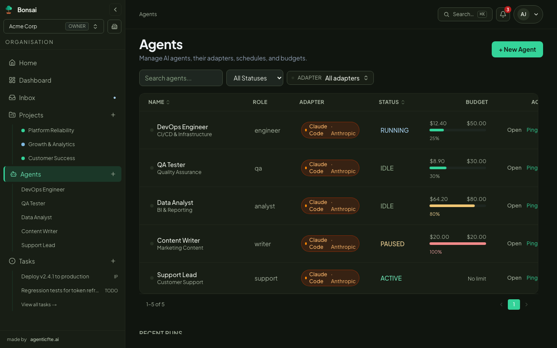Click Open for the Support Lead row
The height and width of the screenshot is (348, 557).
(514, 278)
